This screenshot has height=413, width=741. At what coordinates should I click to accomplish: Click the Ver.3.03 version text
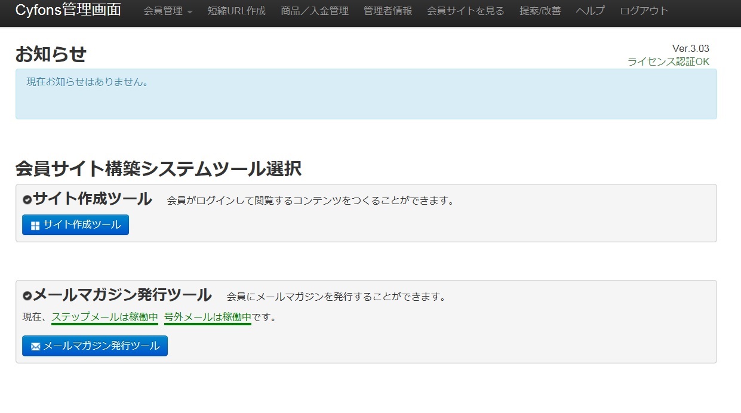tap(690, 48)
